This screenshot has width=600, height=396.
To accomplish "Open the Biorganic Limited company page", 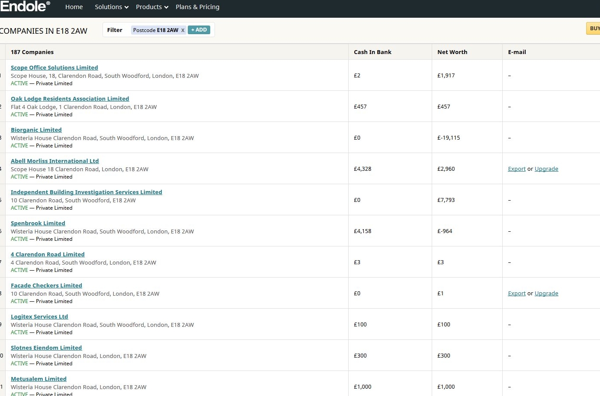I will click(36, 130).
